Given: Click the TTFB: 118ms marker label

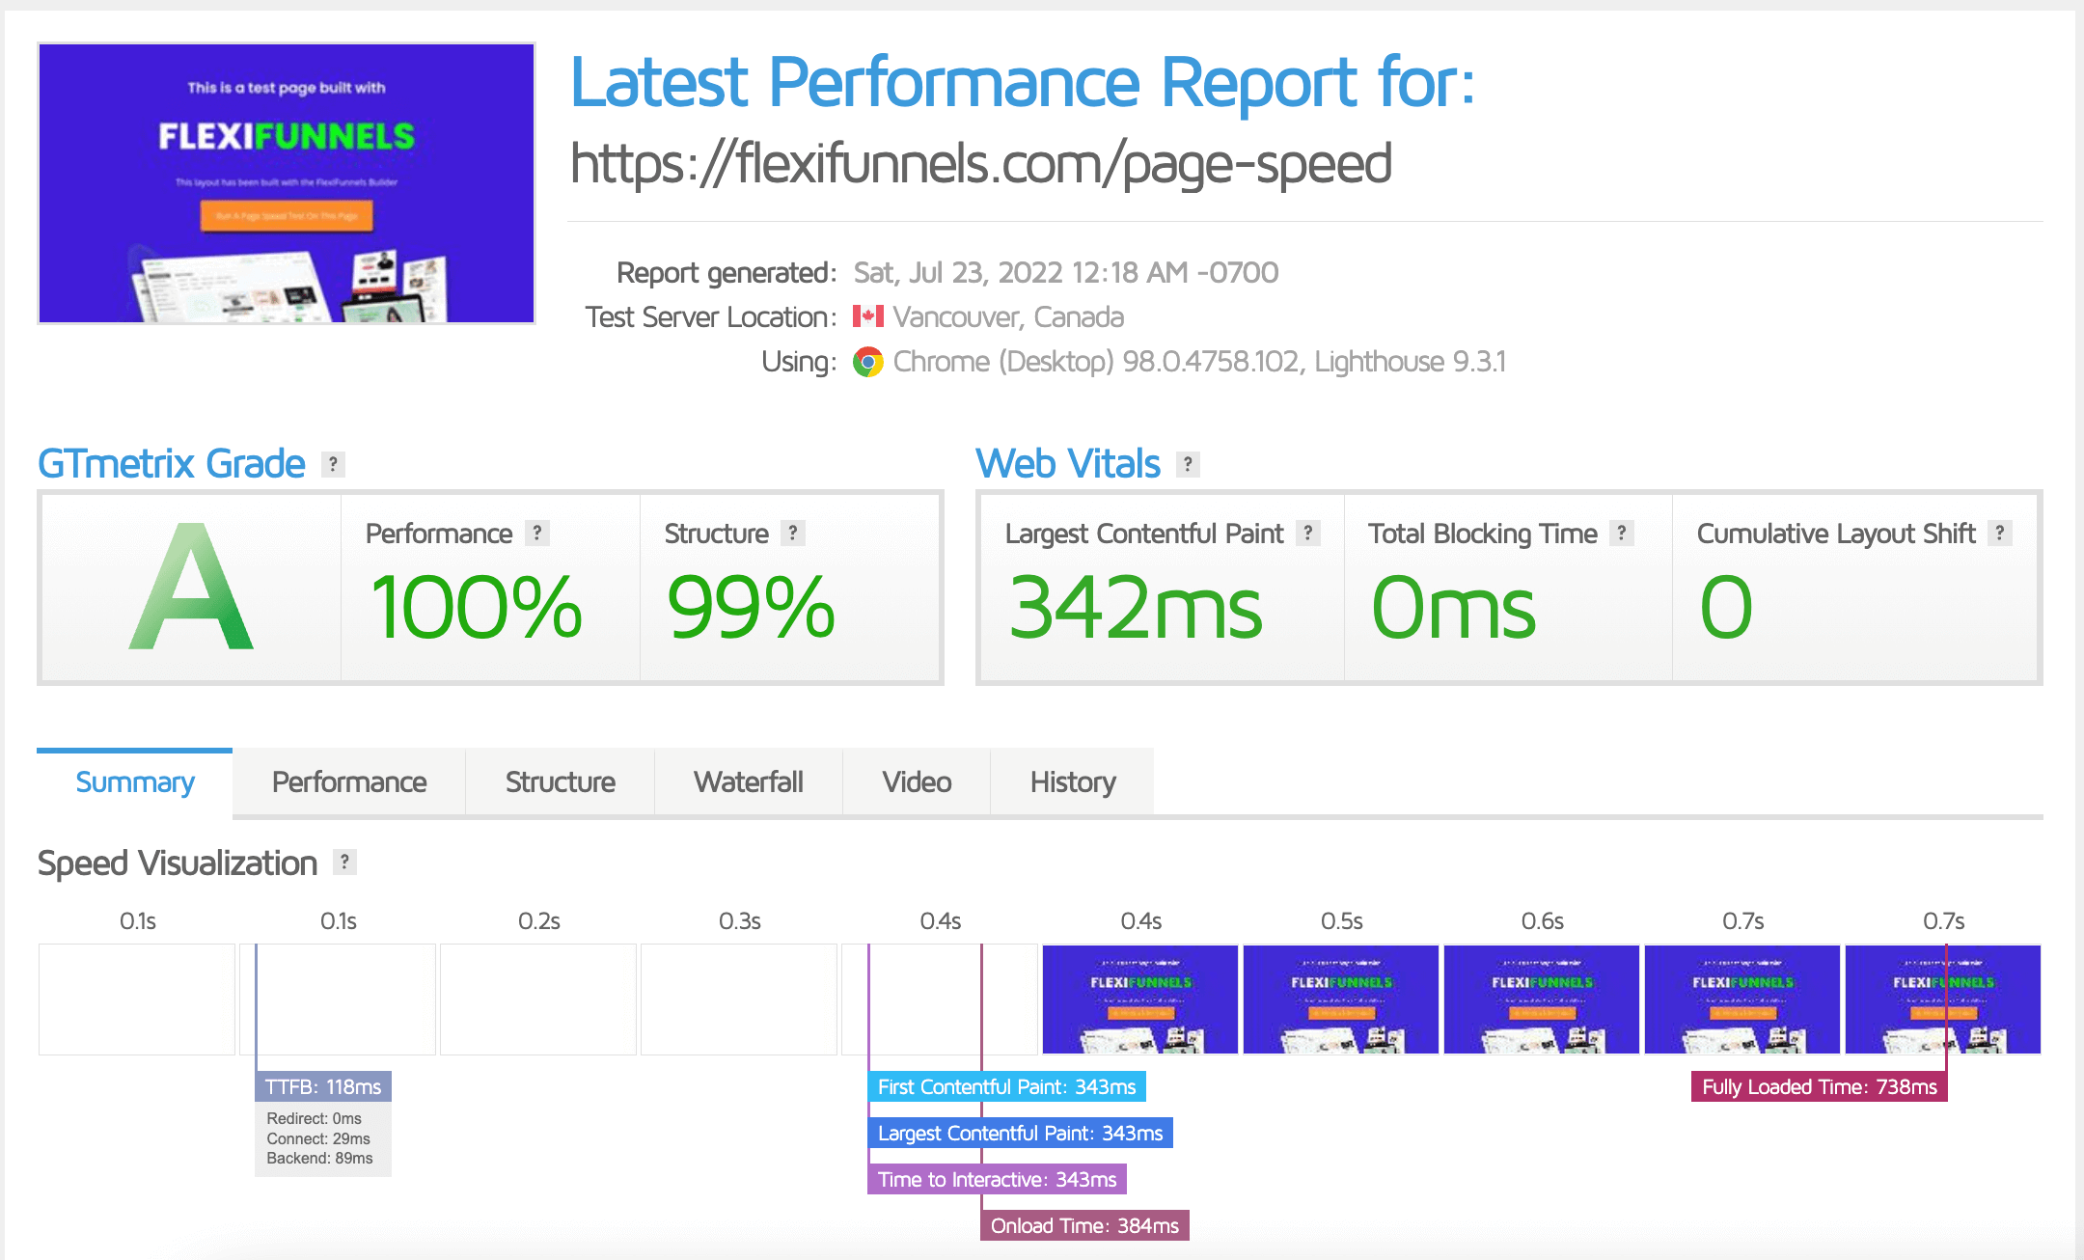Looking at the screenshot, I should 323,1086.
